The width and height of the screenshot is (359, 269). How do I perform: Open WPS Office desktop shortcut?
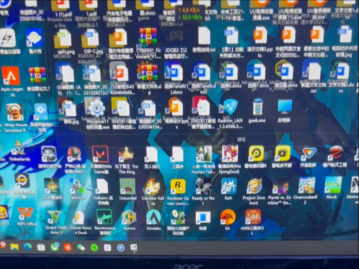(x=26, y=214)
